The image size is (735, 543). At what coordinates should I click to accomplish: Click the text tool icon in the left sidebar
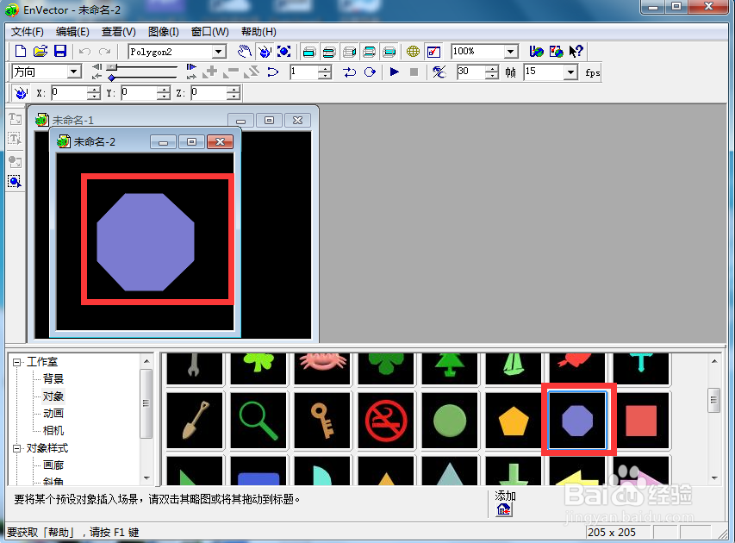(15, 119)
